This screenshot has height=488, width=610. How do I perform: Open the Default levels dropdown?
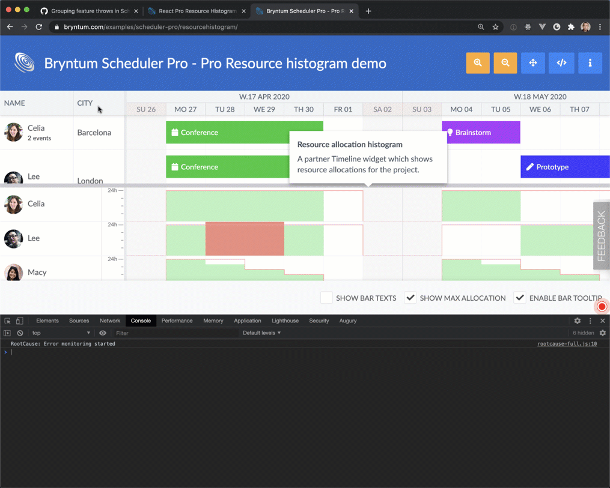point(261,333)
